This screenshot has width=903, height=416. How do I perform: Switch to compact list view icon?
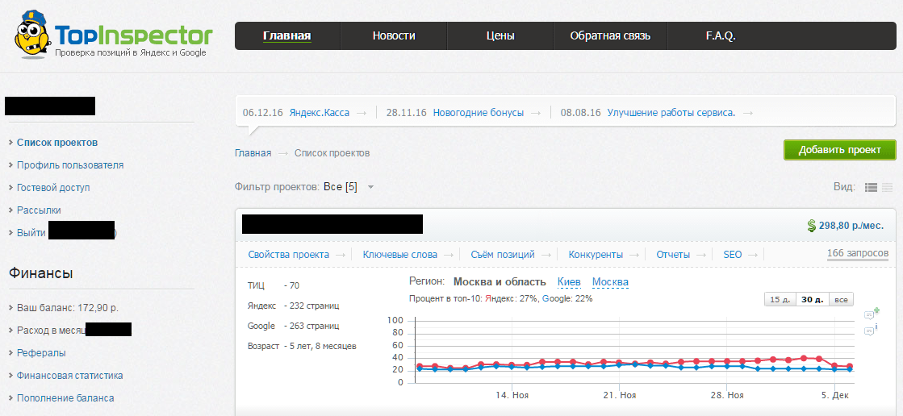pos(888,187)
